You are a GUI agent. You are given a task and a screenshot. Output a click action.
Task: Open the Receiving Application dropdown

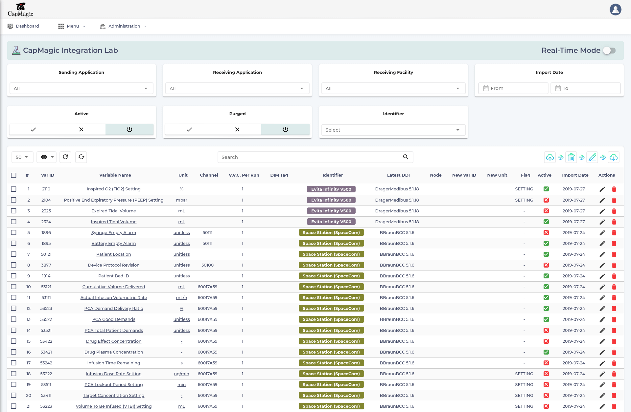(237, 88)
